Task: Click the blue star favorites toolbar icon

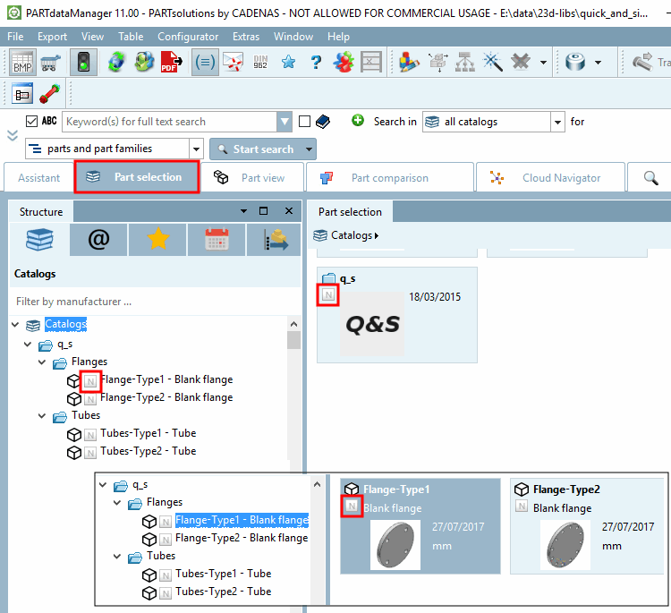Action: click(x=288, y=63)
